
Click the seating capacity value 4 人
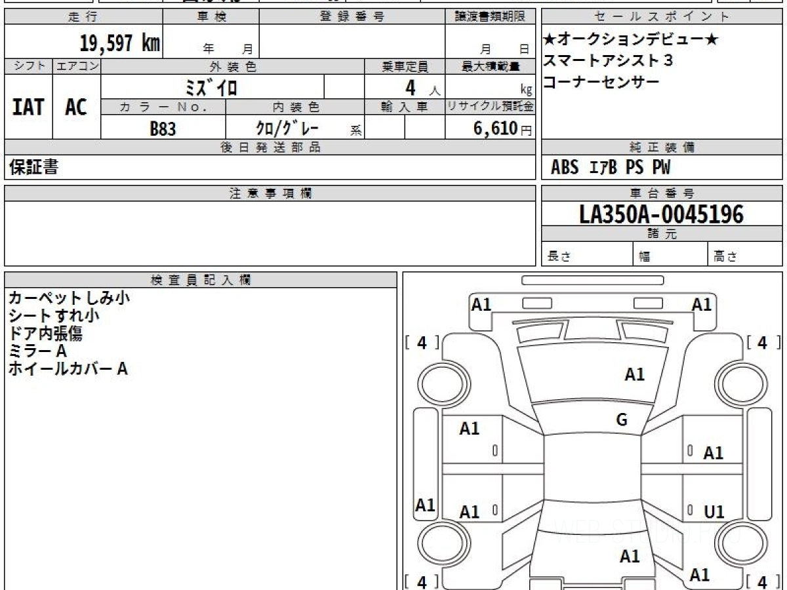click(423, 87)
